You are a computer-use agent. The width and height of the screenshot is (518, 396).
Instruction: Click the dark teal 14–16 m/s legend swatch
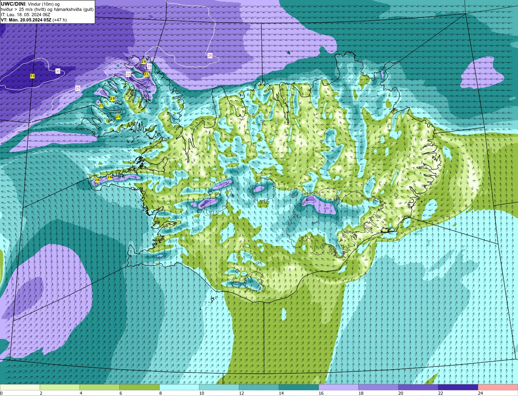pos(299,387)
